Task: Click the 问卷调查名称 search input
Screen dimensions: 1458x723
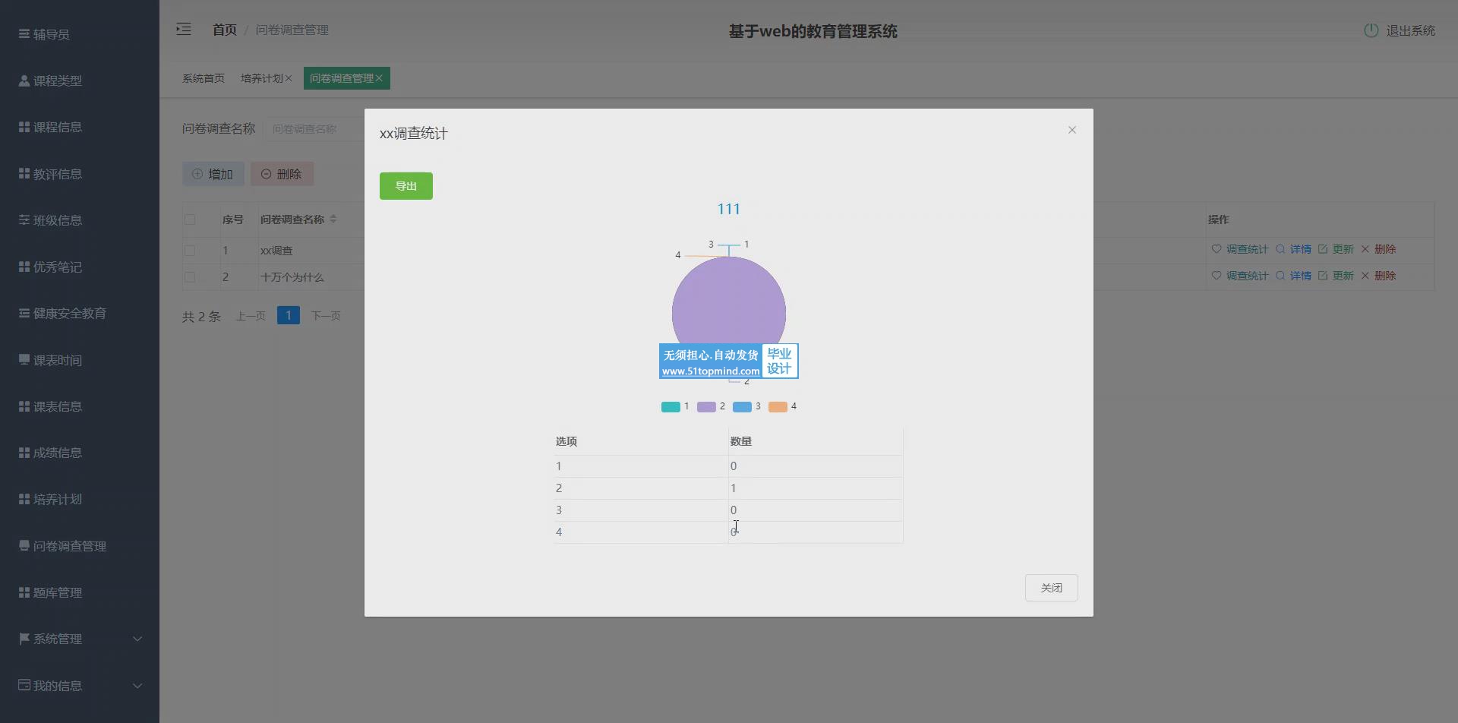Action: tap(314, 129)
